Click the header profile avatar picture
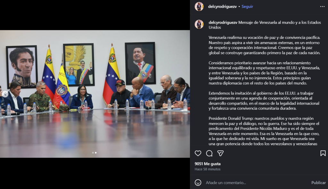 click(x=199, y=6)
